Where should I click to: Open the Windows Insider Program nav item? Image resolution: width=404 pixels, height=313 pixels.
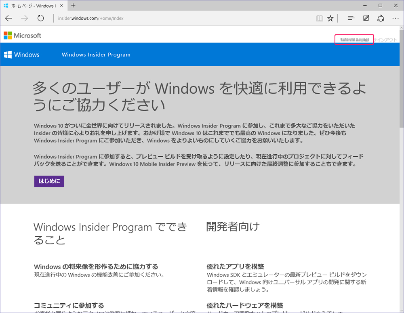(x=96, y=55)
